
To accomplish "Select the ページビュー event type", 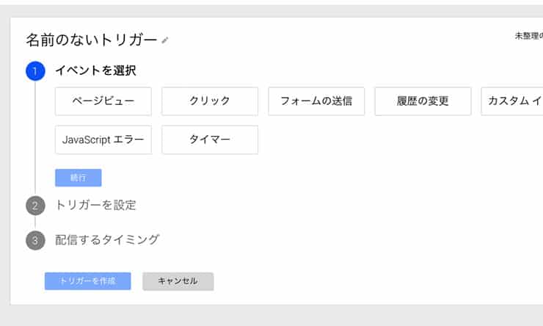I will pos(103,101).
